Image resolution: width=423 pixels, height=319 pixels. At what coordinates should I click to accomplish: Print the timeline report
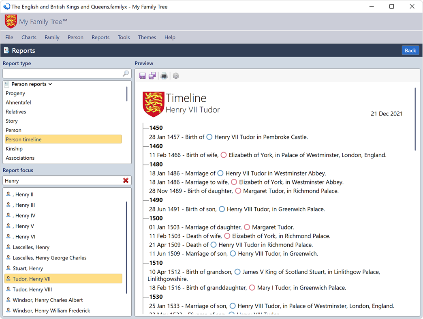[164, 76]
